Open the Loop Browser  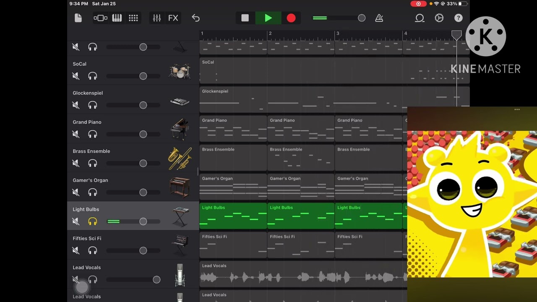tap(420, 18)
